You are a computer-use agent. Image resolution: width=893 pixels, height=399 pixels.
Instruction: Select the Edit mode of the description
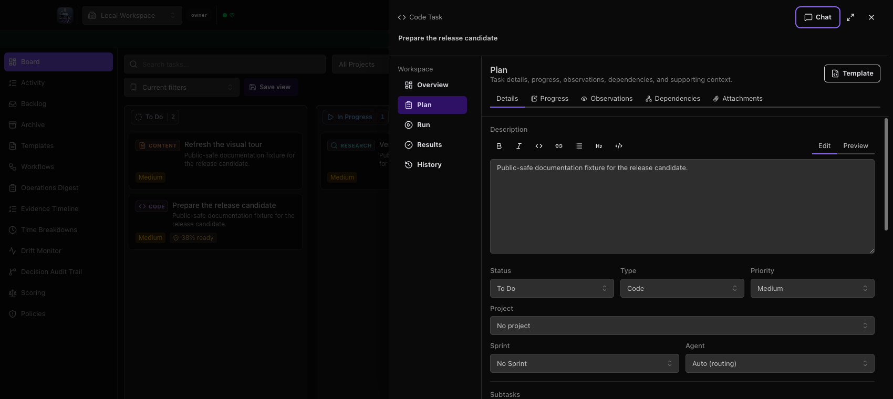tap(825, 146)
